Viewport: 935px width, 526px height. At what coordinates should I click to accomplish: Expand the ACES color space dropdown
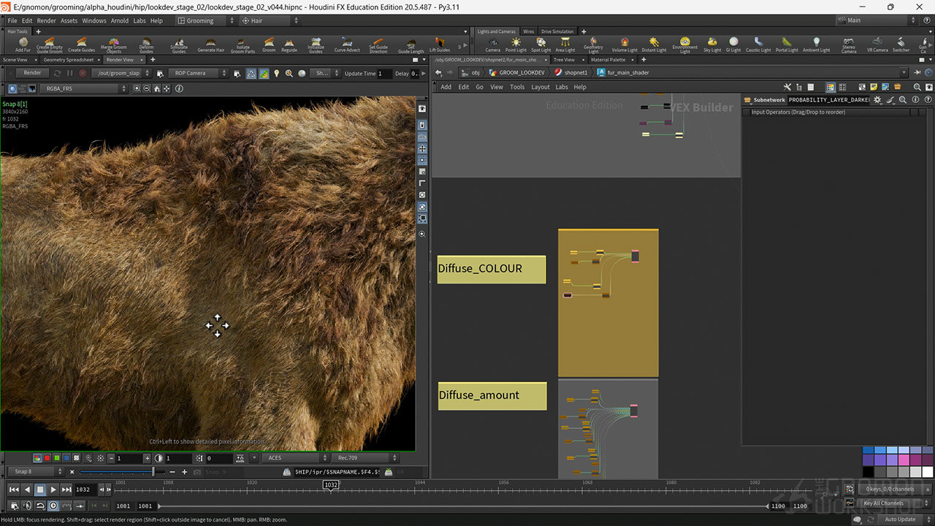[x=293, y=458]
